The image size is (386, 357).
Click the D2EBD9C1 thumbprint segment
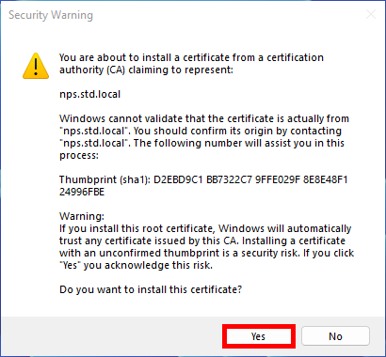click(x=178, y=179)
